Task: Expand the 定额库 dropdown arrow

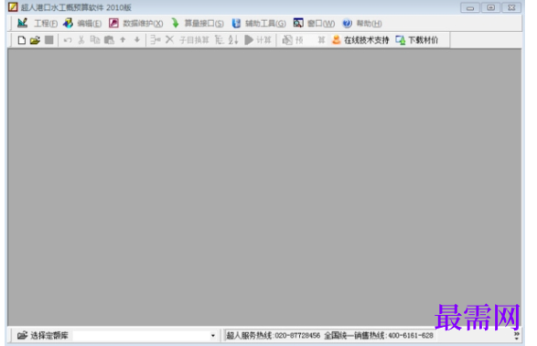Action: tap(213, 335)
